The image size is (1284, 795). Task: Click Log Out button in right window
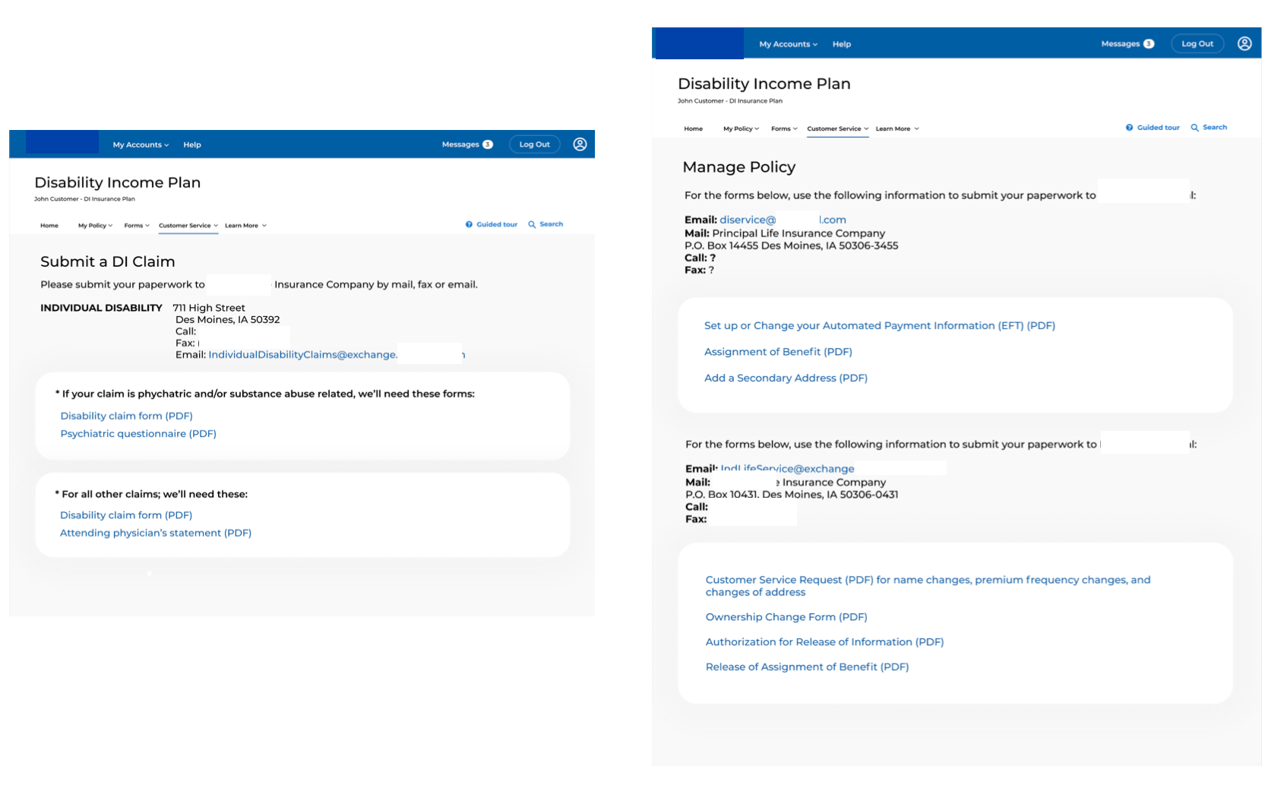pyautogui.click(x=1197, y=43)
